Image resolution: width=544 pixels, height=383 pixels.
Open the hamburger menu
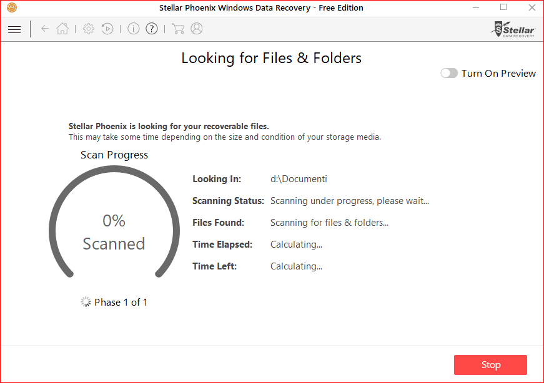[14, 29]
